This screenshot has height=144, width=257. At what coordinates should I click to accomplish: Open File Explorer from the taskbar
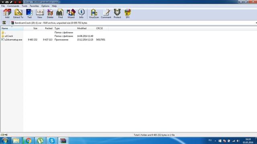16,140
